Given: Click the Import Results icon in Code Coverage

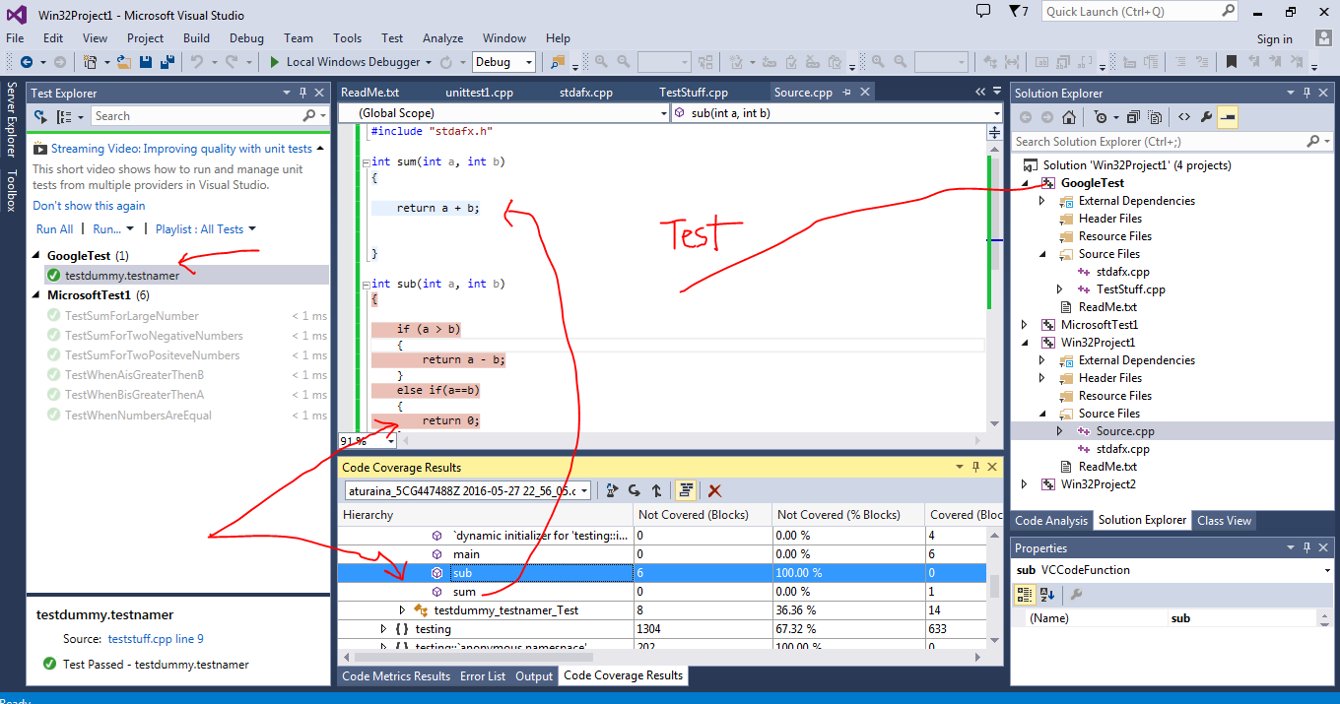Looking at the screenshot, I should coord(635,490).
